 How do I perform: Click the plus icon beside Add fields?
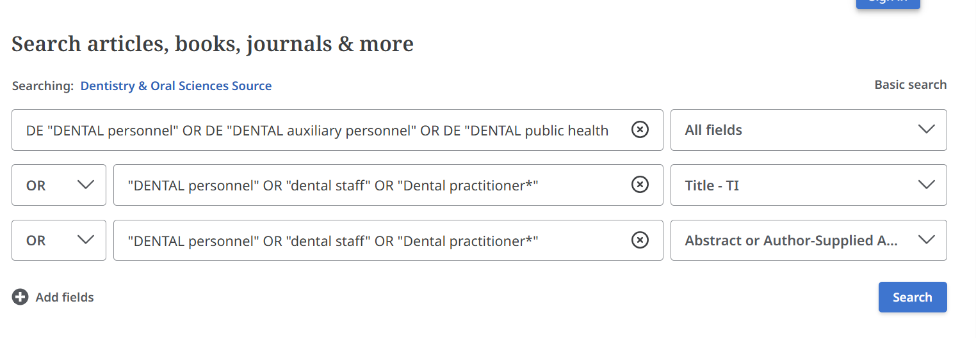click(x=20, y=297)
